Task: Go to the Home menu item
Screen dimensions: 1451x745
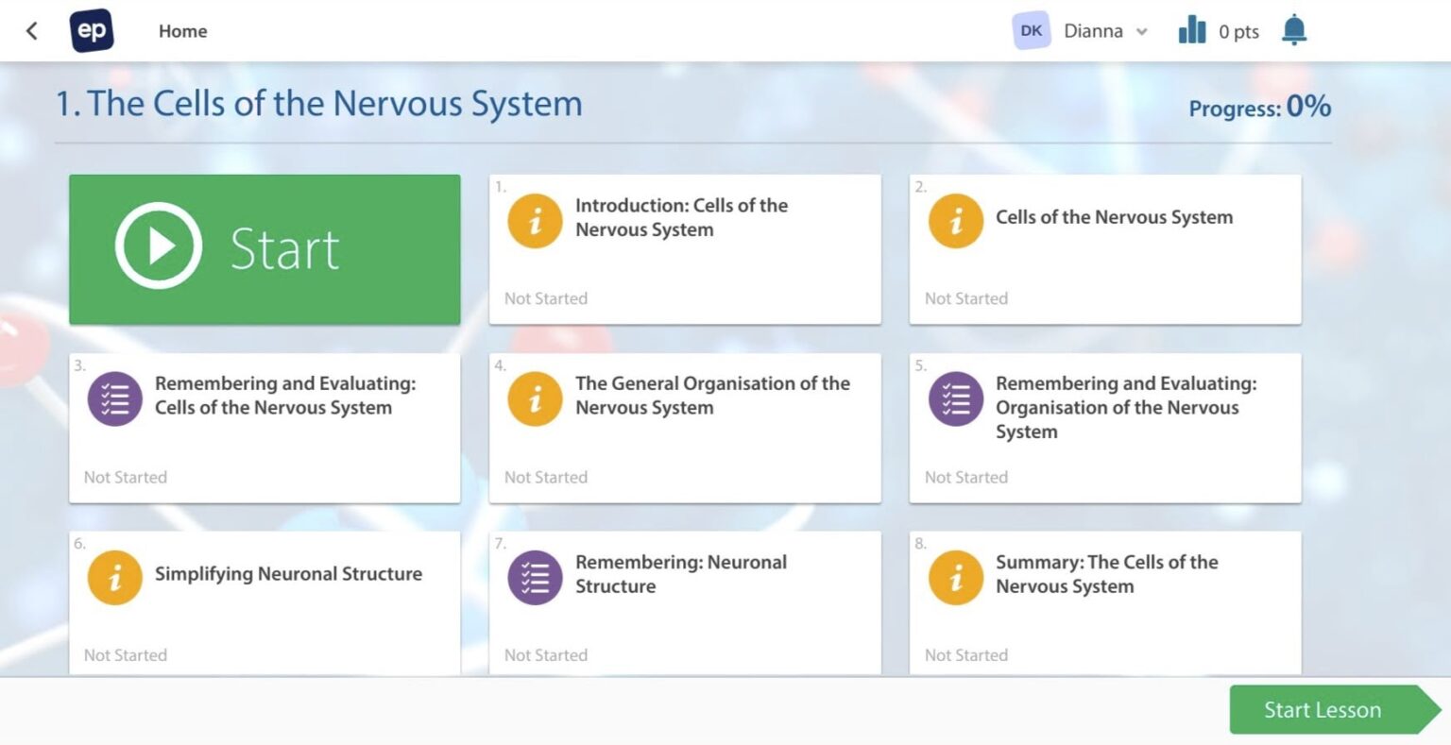Action: pos(182,31)
